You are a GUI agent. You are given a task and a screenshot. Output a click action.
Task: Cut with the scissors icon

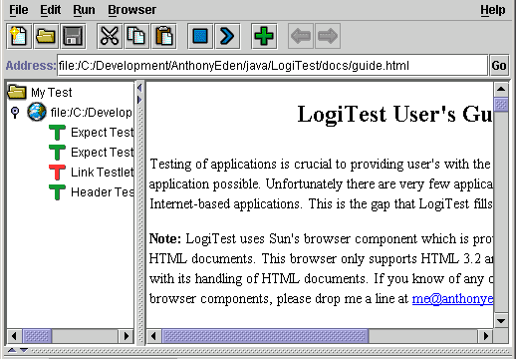110,36
